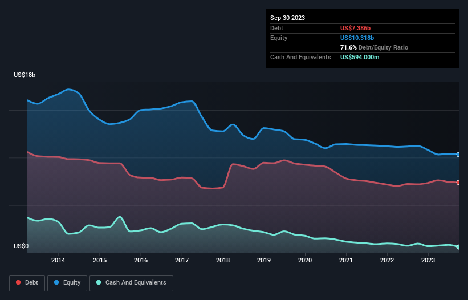Image resolution: width=468 pixels, height=300 pixels.
Task: Click the 2020 x-axis label
Action: click(x=305, y=260)
